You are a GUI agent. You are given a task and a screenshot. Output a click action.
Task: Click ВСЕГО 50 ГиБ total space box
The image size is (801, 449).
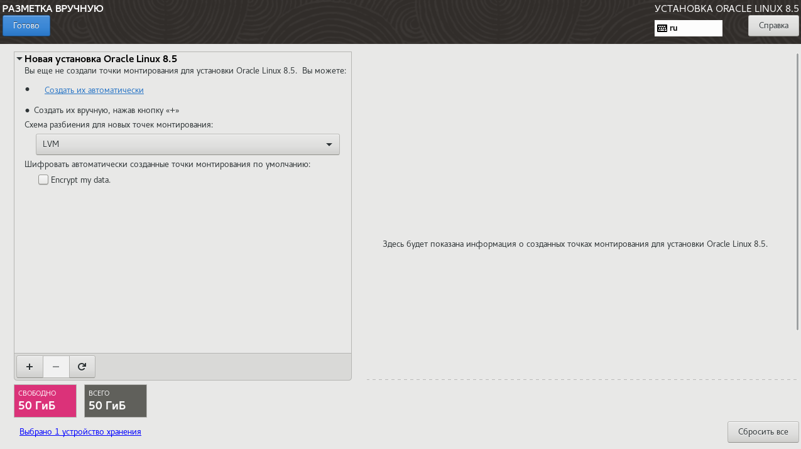coord(116,401)
